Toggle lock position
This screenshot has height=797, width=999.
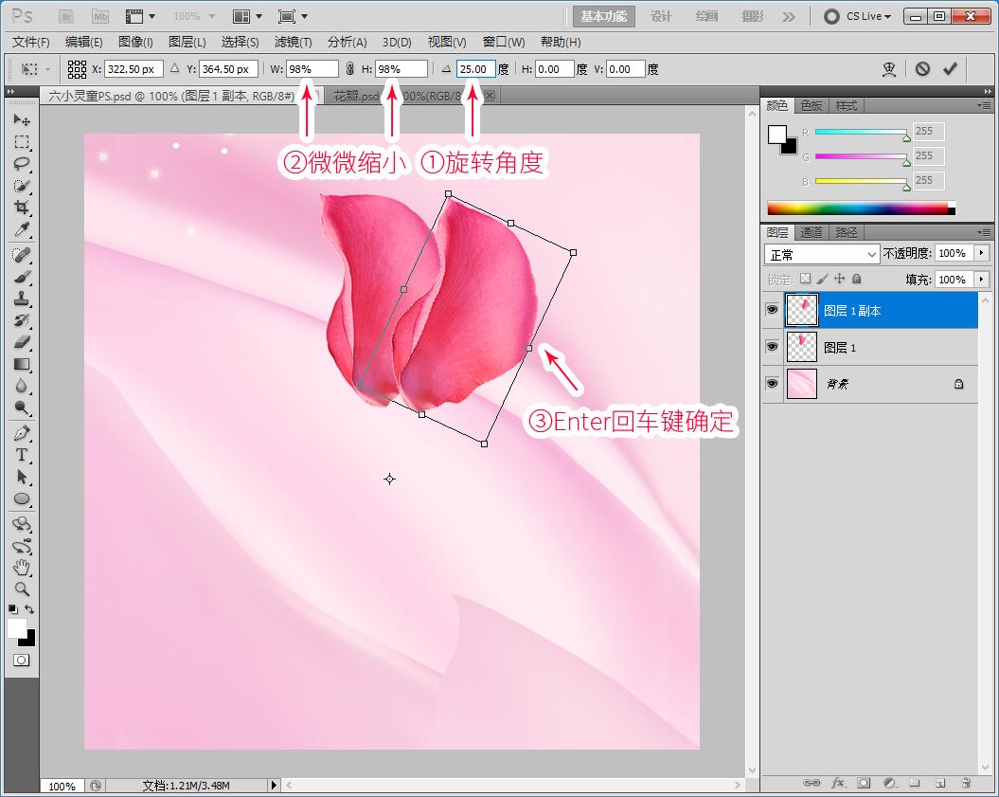[840, 279]
